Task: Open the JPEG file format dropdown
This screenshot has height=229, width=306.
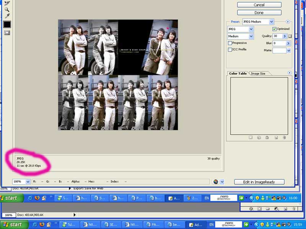Action: click(241, 29)
